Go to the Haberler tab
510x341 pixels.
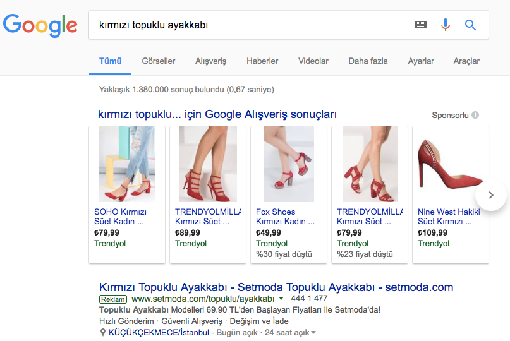click(x=262, y=61)
